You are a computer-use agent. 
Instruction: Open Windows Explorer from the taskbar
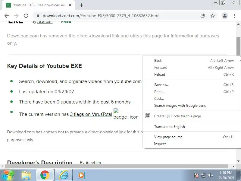26,175
